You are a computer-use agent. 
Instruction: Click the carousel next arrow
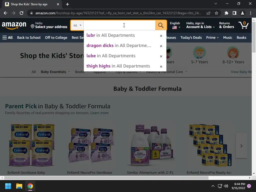coord(241,146)
